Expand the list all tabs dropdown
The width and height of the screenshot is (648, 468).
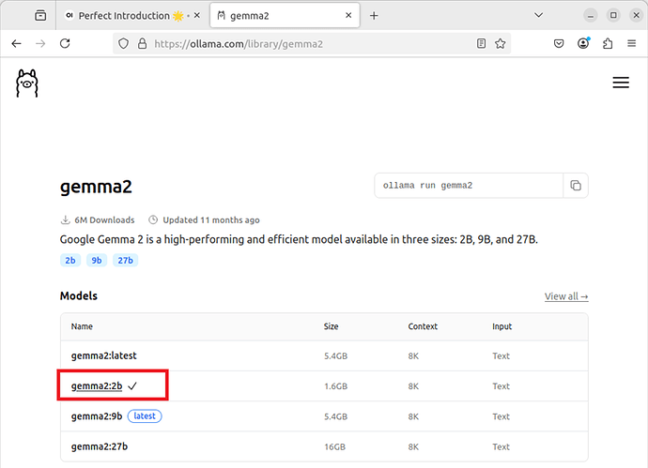tap(538, 16)
